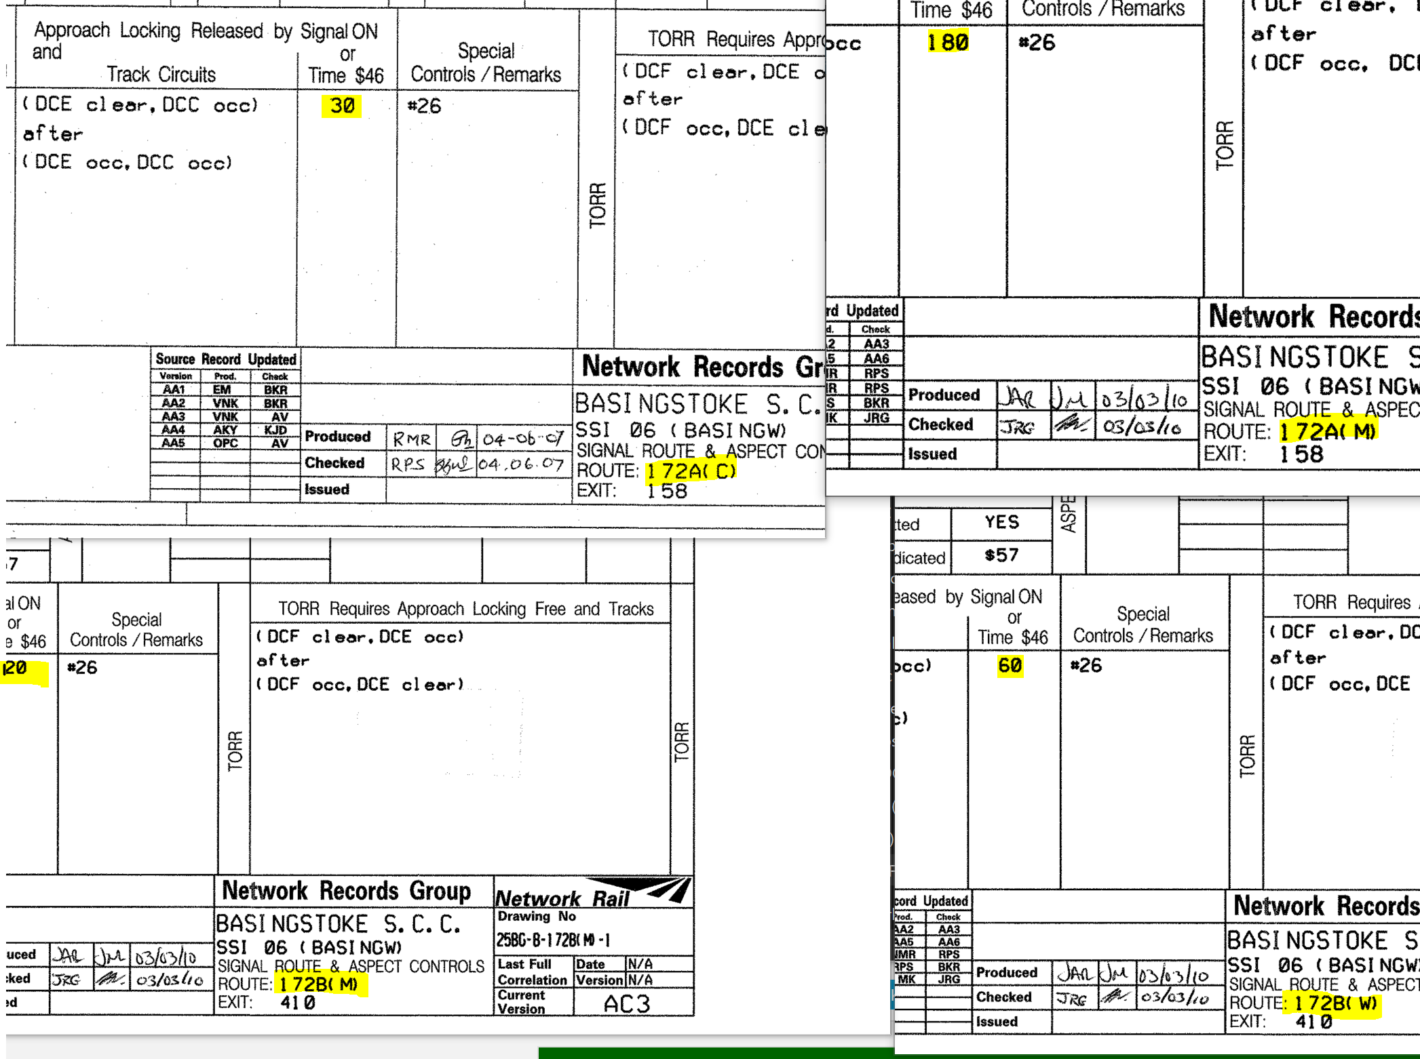Select highlighted route label 172A(C)
This screenshot has width=1420, height=1059.
coord(691,471)
